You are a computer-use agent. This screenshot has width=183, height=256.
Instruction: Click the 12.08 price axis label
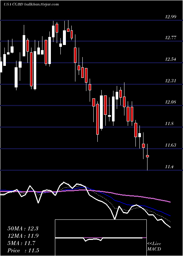[x=171, y=102]
